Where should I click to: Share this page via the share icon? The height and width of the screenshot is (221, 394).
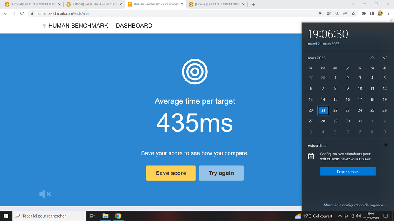coord(345,13)
